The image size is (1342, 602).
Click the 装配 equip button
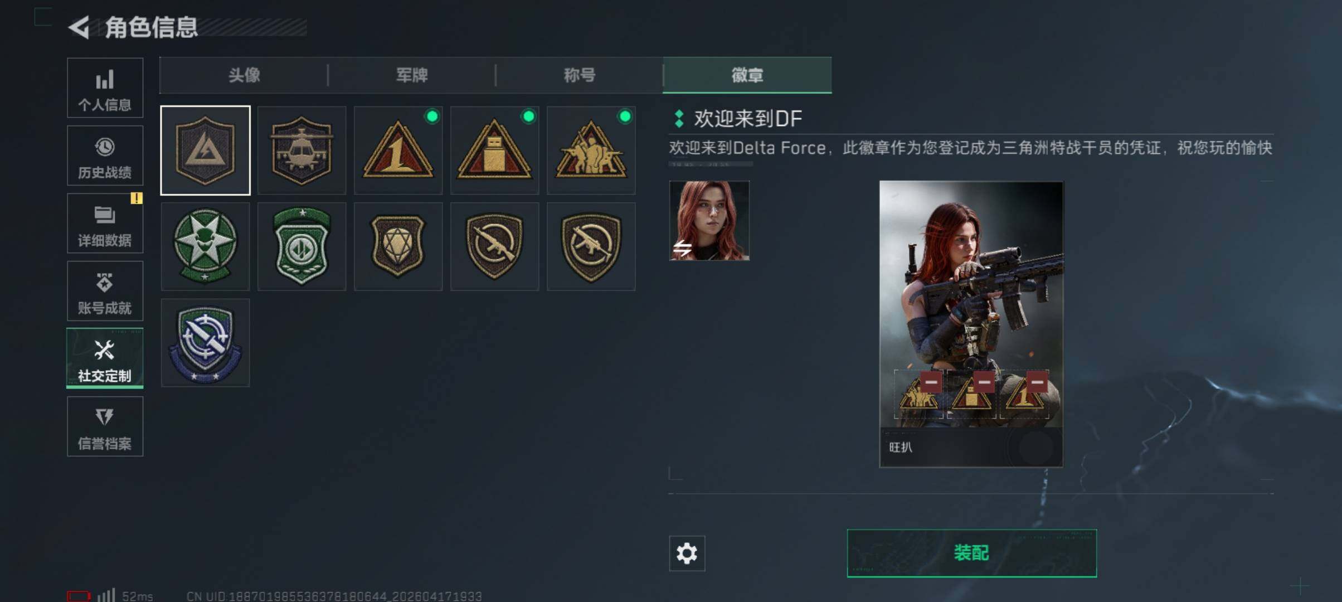[x=971, y=553]
